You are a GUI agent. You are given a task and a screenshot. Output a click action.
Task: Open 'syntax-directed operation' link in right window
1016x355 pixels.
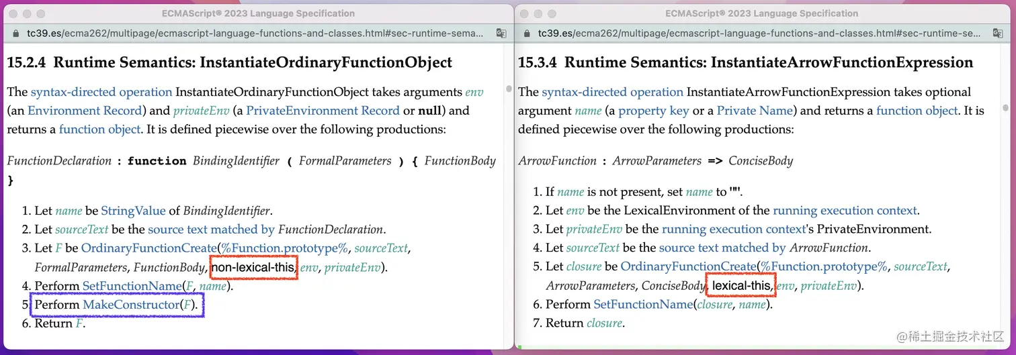coord(613,92)
